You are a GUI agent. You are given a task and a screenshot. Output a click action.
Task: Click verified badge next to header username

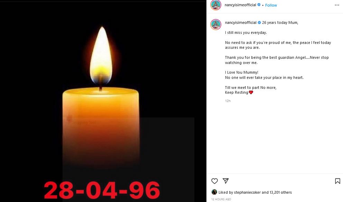coord(259,4)
